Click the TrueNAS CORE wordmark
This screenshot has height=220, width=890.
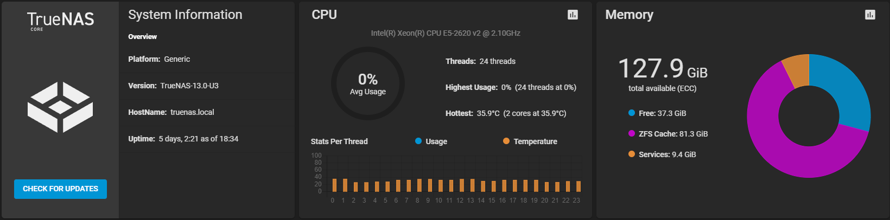[x=60, y=21]
